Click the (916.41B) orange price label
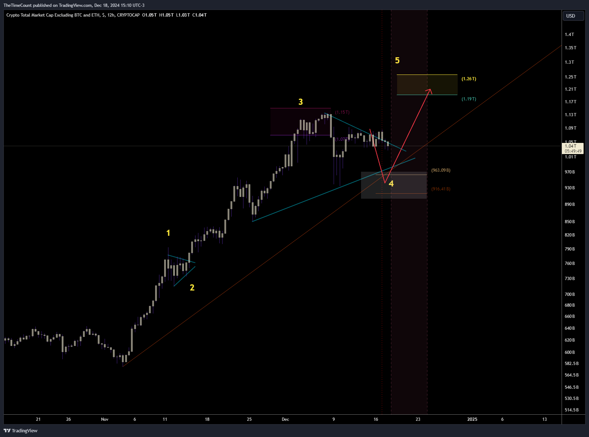The image size is (589, 437). pos(441,189)
